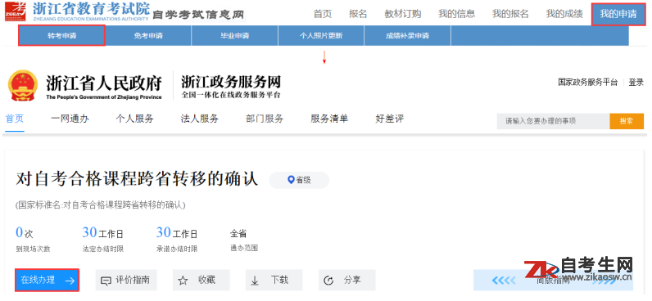Select the 个人照片更新 tab
The image size is (652, 301).
321,36
